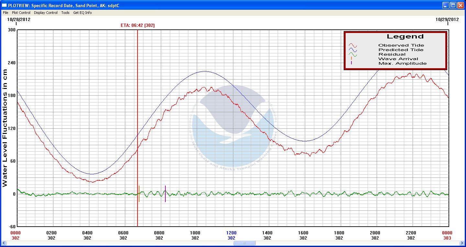Click the purple max amplitude marker on plot

click(x=165, y=194)
